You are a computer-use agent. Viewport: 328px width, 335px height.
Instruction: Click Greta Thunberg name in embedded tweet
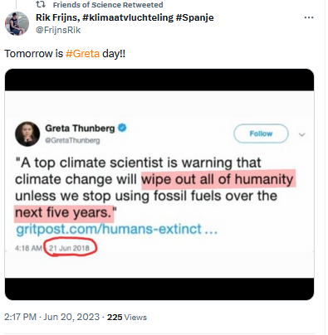pyautogui.click(x=80, y=129)
